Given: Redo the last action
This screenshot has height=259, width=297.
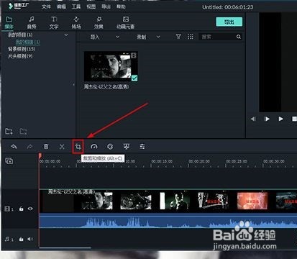Looking at the screenshot, I should pyautogui.click(x=29, y=146).
